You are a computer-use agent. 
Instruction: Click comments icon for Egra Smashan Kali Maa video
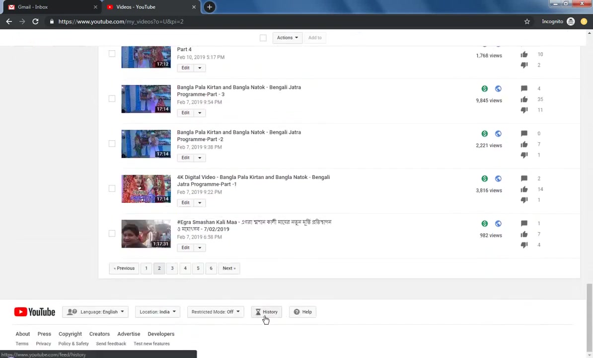tap(524, 223)
